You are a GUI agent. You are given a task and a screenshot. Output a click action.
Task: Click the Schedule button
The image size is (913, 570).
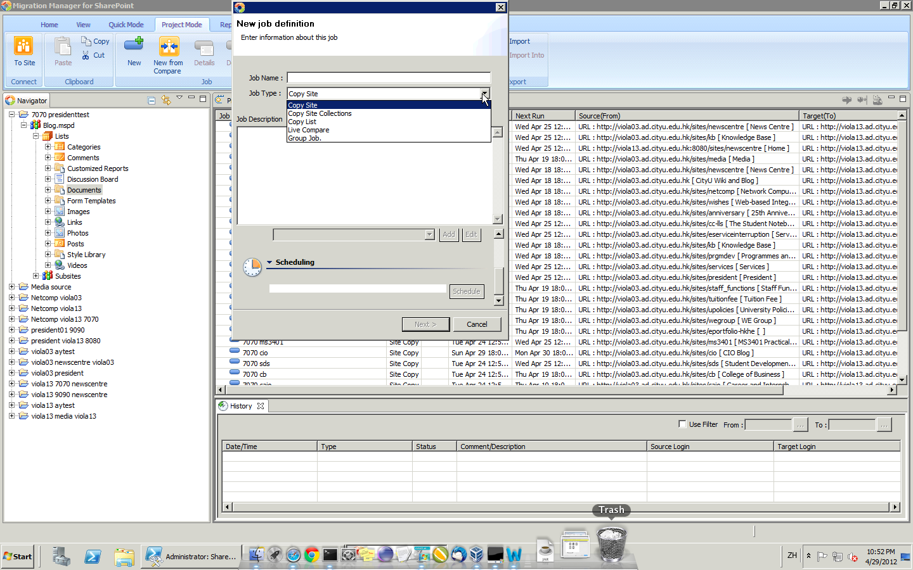tap(467, 291)
